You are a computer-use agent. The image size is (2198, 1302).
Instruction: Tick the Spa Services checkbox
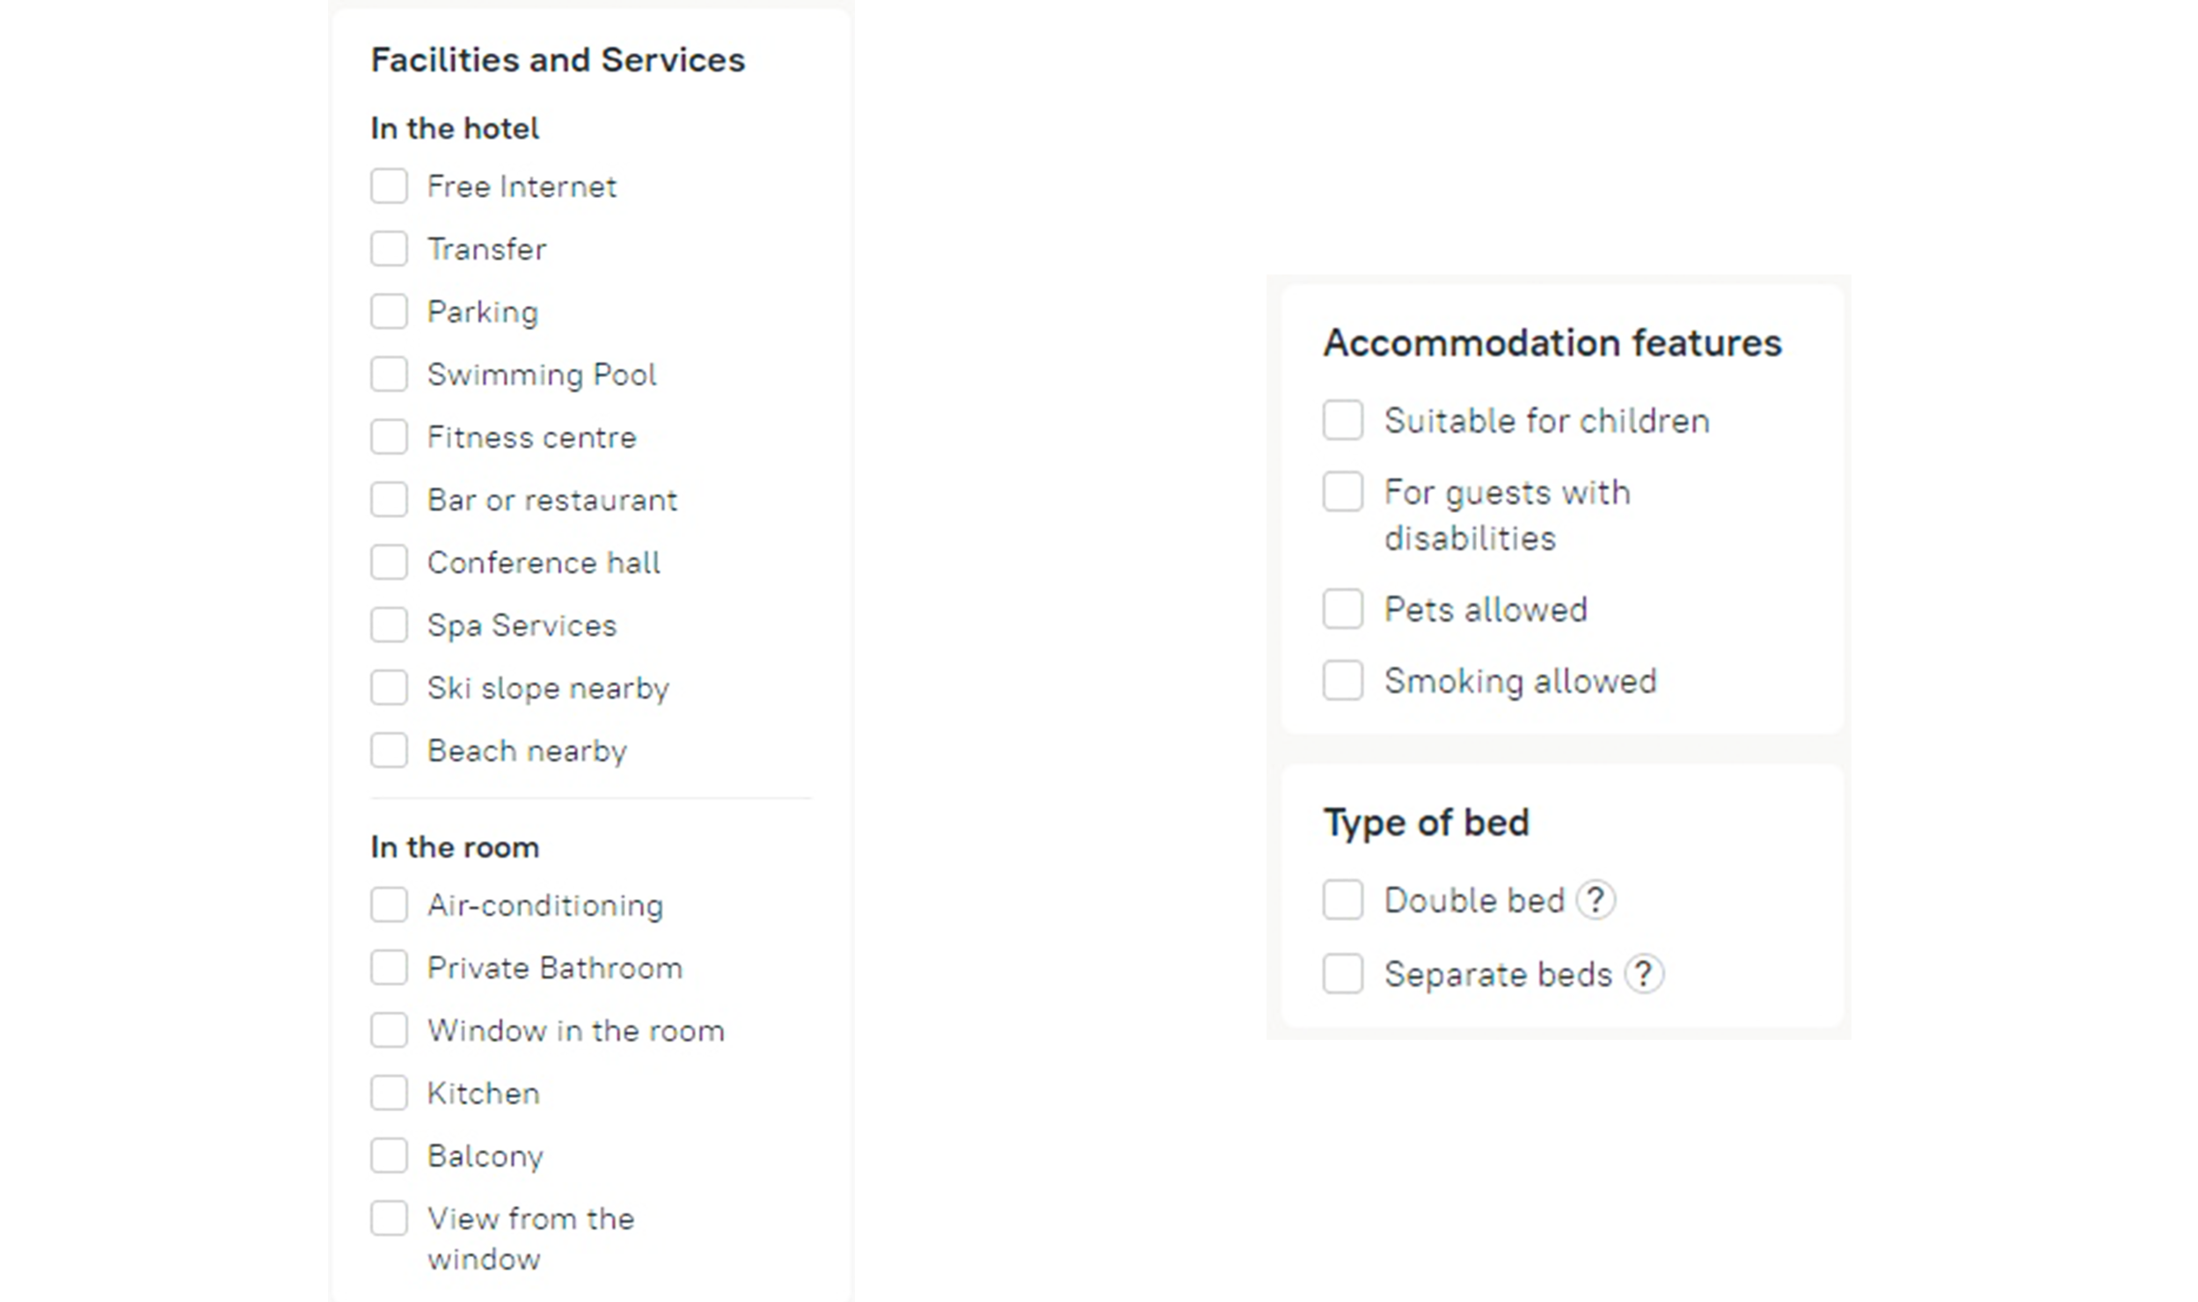click(x=389, y=625)
